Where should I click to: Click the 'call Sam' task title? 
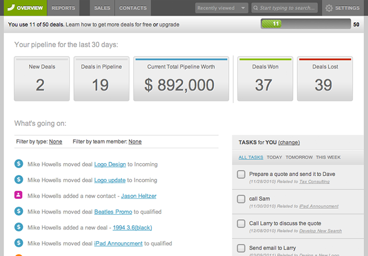[259, 199]
